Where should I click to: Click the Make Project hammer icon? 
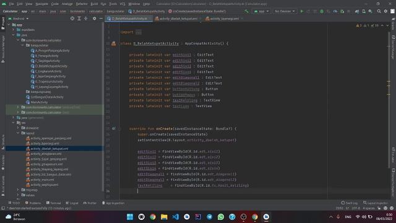point(246,11)
